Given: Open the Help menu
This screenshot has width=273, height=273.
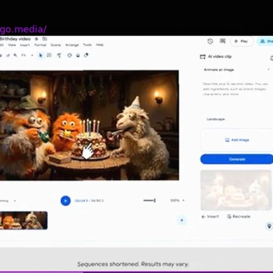Looking at the screenshot, I should [99, 45].
